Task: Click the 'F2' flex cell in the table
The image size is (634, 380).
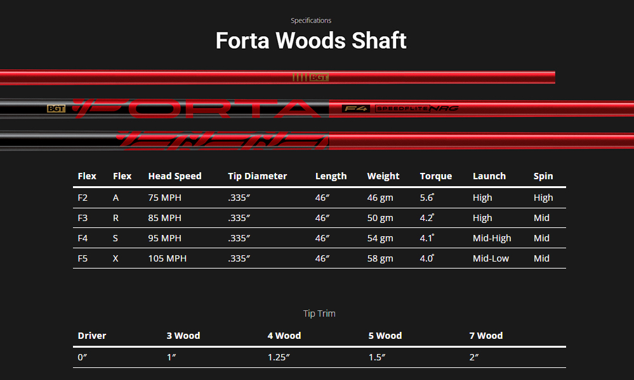Action: (x=83, y=198)
